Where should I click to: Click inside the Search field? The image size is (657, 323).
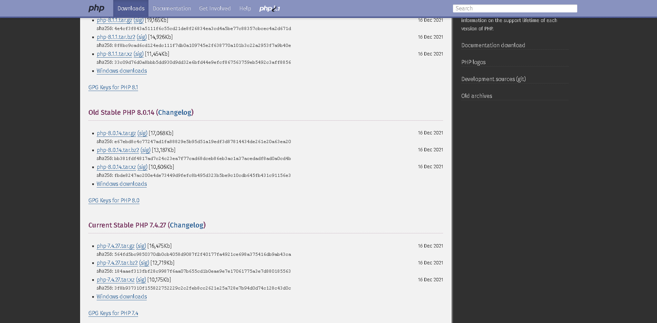515,8
